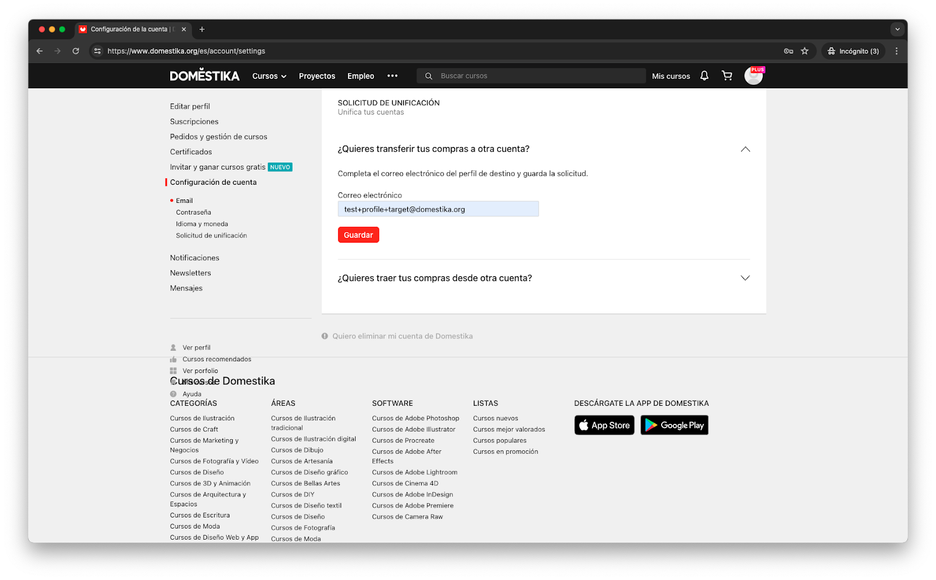The image size is (936, 580).
Task: Open Newsletters in sidebar
Action: [x=191, y=273]
